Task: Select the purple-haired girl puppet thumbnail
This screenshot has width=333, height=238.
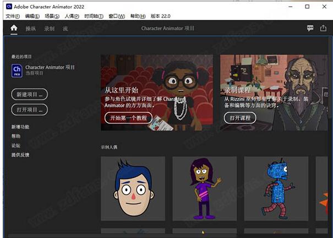Action: 205,189
